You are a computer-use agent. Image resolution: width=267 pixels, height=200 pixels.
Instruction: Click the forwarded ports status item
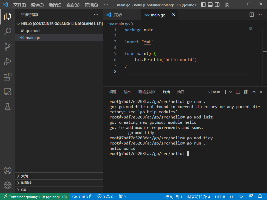122,197
